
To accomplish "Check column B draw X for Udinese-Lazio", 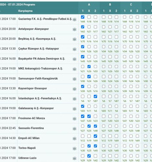I will pos(110,156).
